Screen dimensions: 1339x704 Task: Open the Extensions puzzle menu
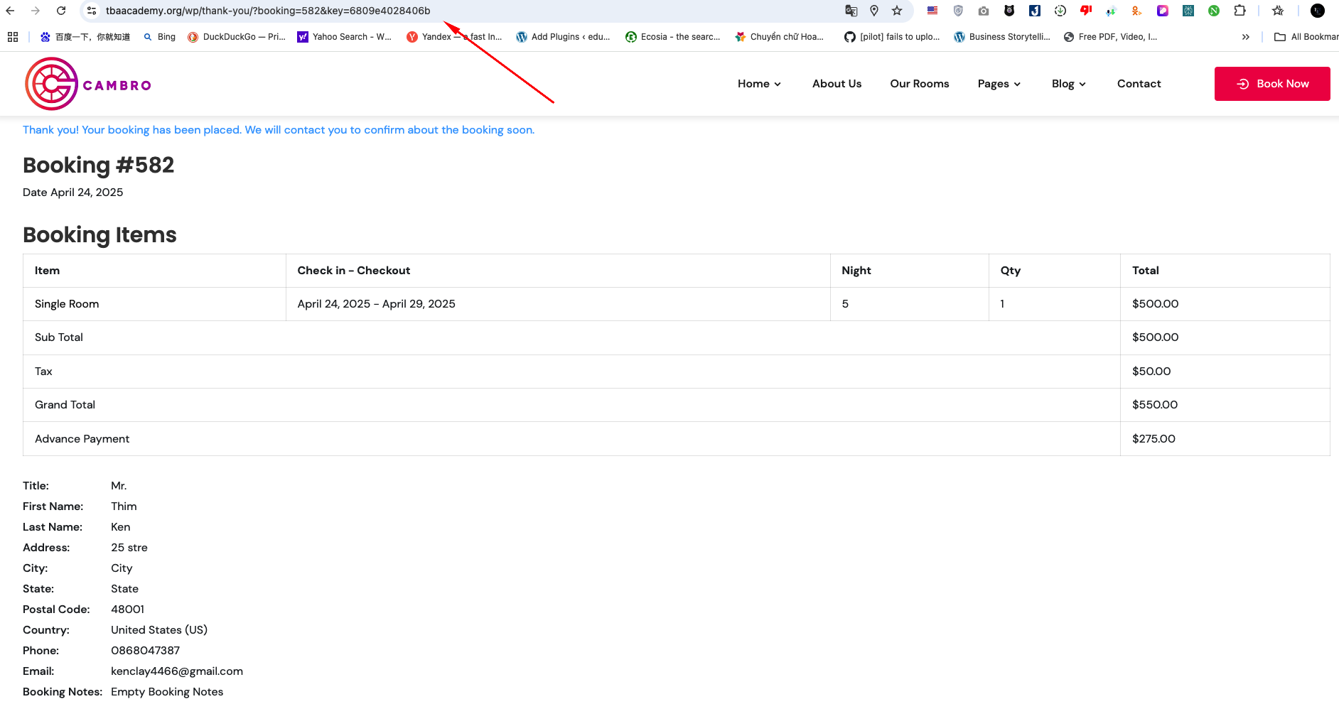1240,11
